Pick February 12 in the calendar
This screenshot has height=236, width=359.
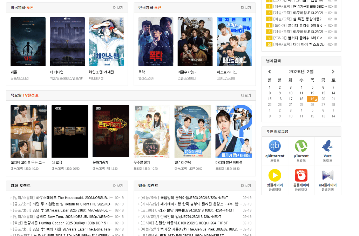click(312, 93)
